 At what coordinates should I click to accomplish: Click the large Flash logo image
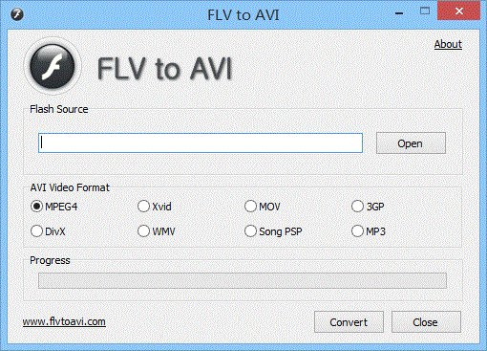click(x=53, y=66)
